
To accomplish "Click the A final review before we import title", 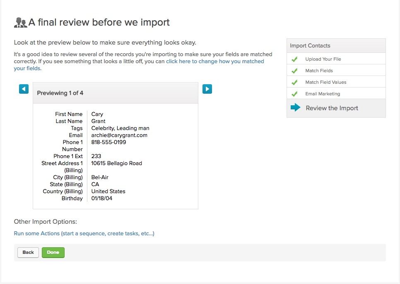I will pyautogui.click(x=99, y=22).
